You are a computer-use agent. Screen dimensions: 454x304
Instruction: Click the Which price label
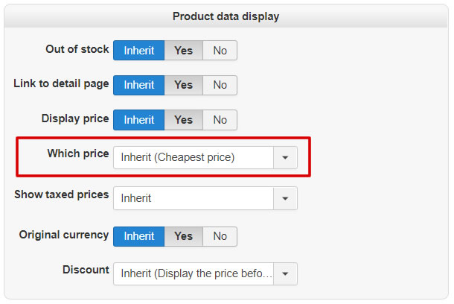pos(77,153)
